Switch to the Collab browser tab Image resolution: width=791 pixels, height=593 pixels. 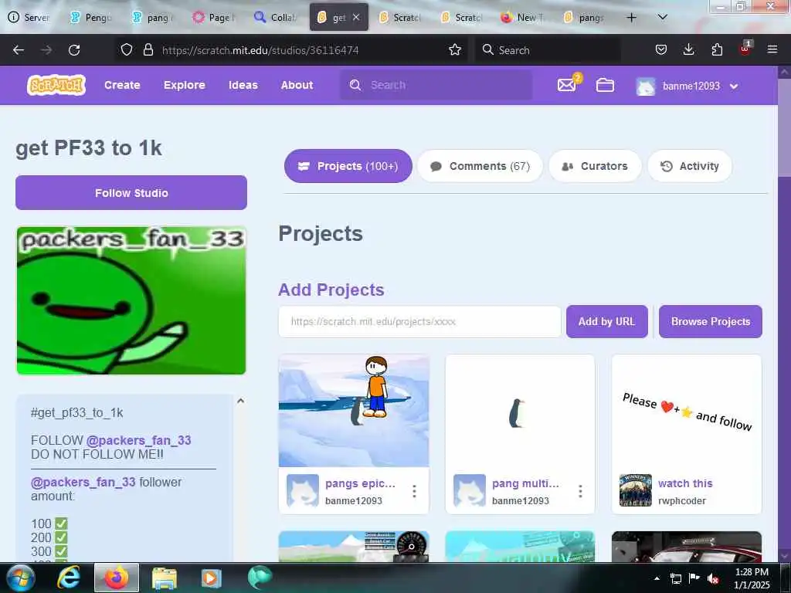coord(276,18)
